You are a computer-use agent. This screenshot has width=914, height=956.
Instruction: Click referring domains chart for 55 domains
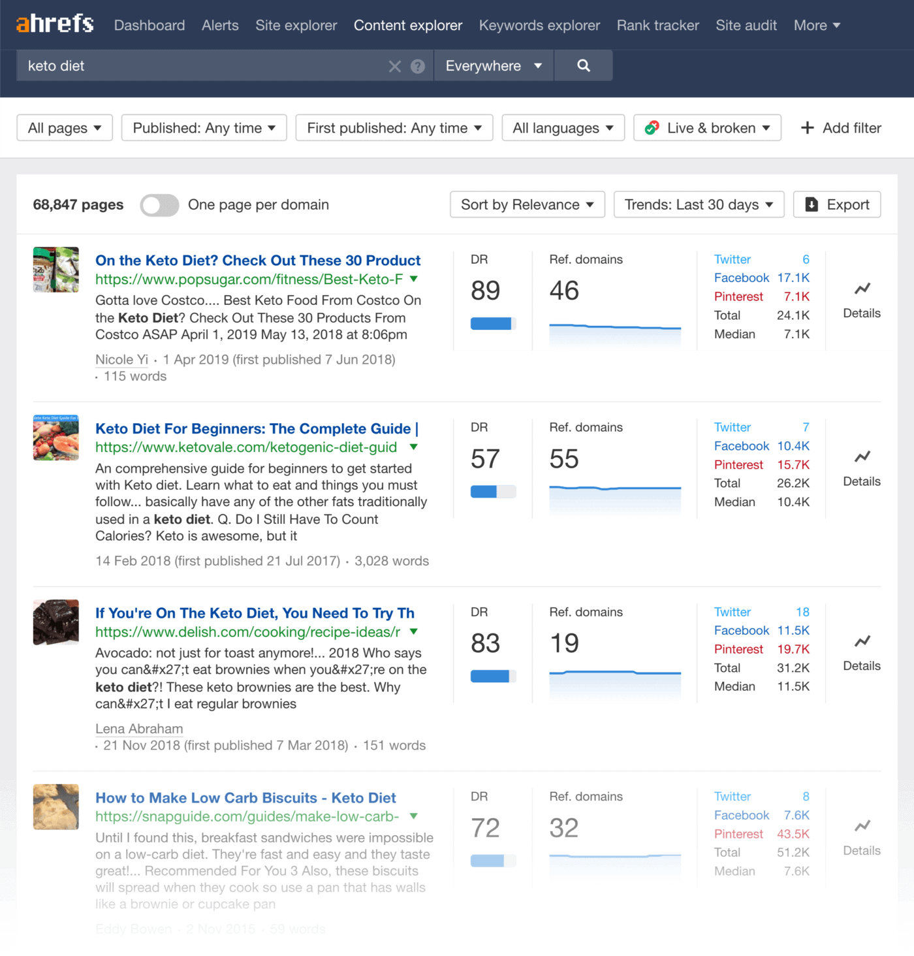click(x=615, y=502)
